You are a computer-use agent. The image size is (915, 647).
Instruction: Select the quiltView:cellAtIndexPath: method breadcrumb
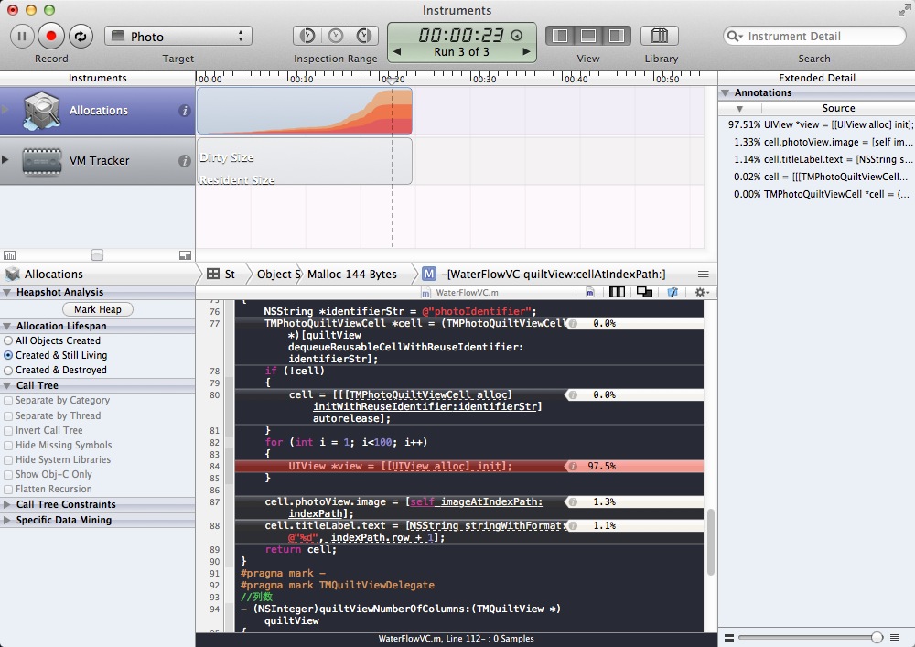pyautogui.click(x=544, y=275)
